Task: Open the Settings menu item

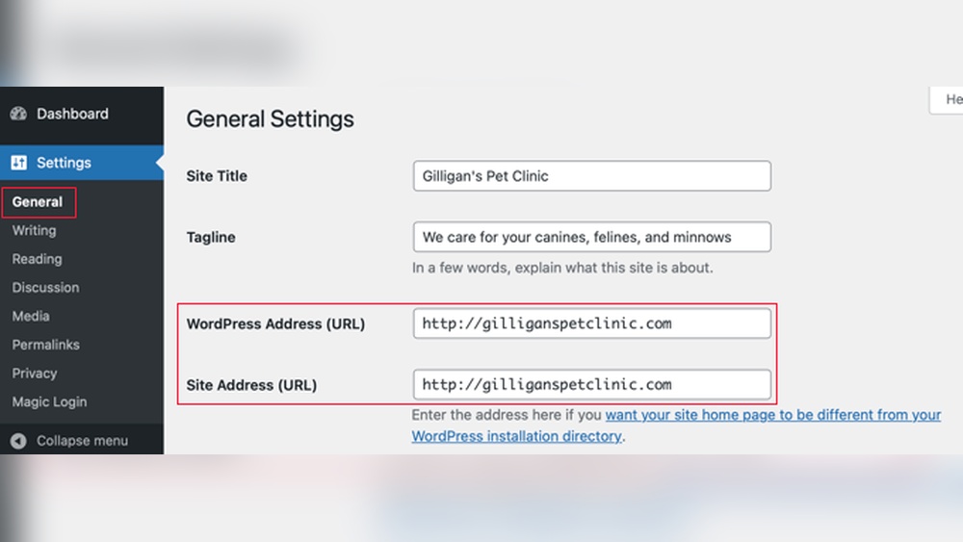Action: point(82,163)
